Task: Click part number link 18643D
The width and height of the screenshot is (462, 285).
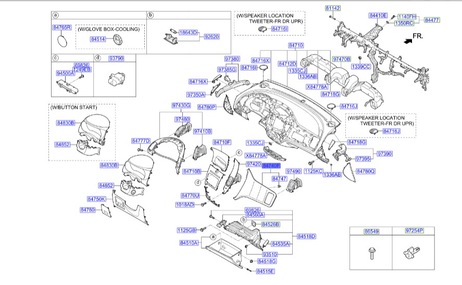Action: pos(188,32)
